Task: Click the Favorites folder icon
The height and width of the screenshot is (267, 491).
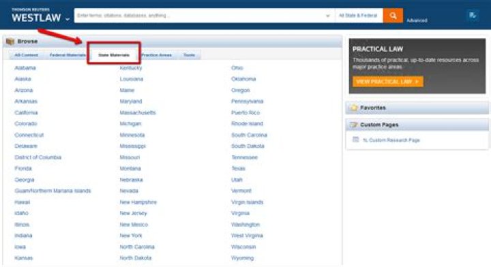Action: pyautogui.click(x=353, y=108)
